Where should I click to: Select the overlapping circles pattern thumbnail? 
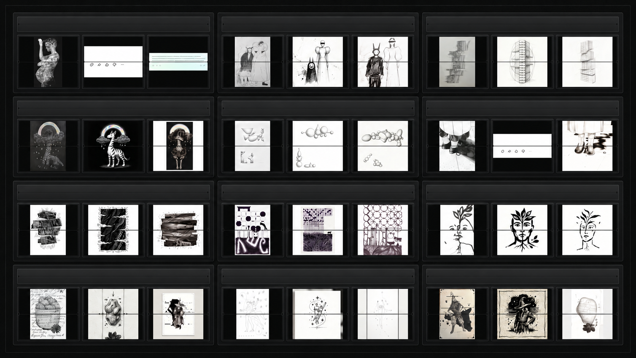tap(383, 230)
